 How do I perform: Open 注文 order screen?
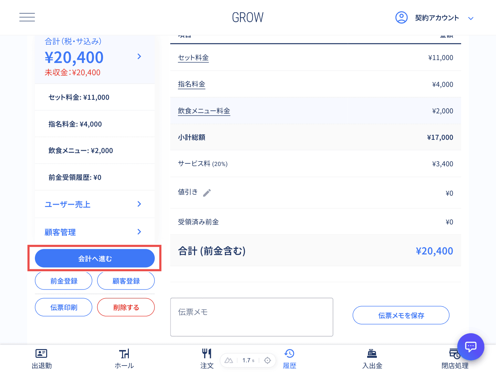pyautogui.click(x=207, y=358)
